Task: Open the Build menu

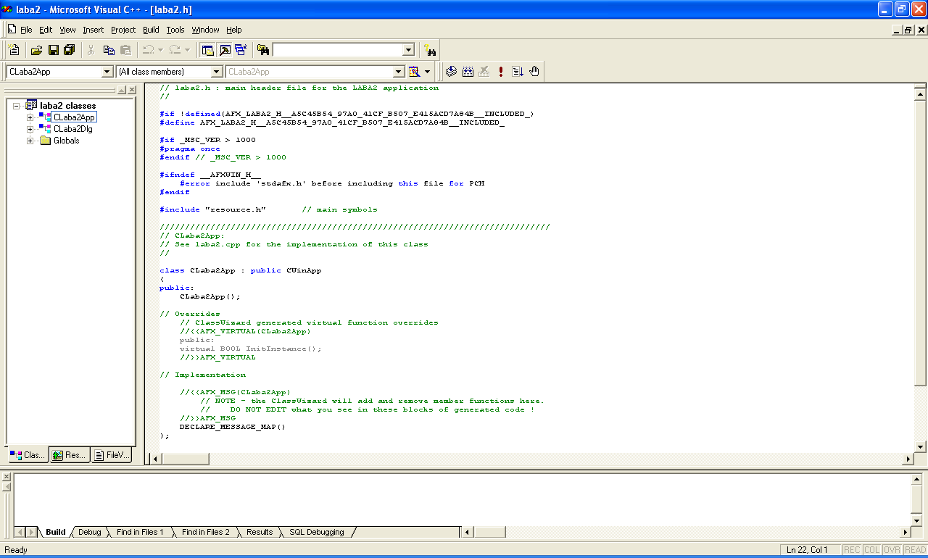Action: [x=151, y=30]
